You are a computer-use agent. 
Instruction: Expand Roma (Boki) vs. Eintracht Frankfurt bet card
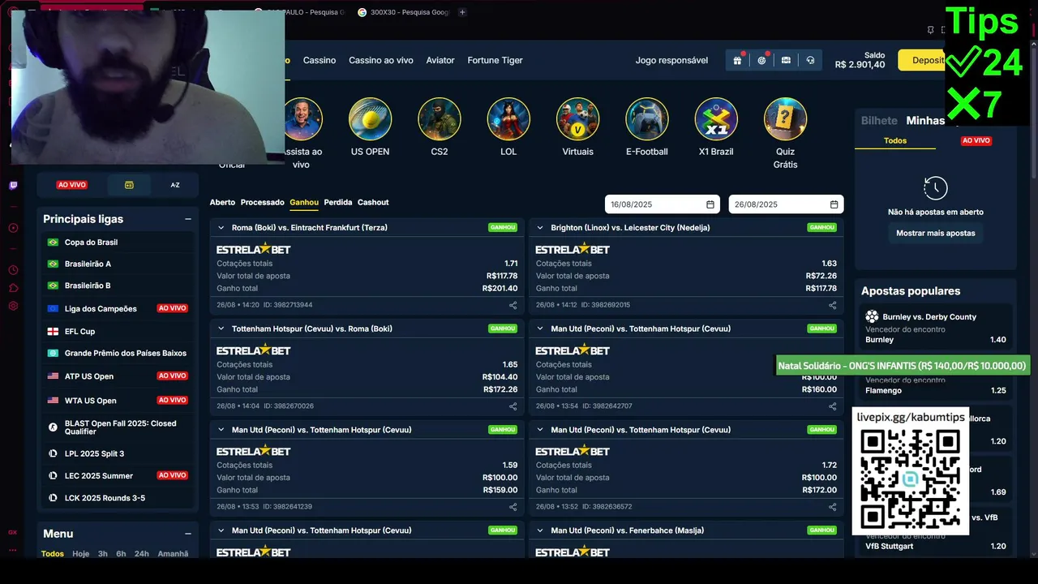221,228
